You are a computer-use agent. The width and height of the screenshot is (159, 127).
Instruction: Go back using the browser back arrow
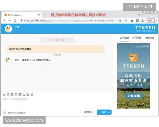[5, 21]
